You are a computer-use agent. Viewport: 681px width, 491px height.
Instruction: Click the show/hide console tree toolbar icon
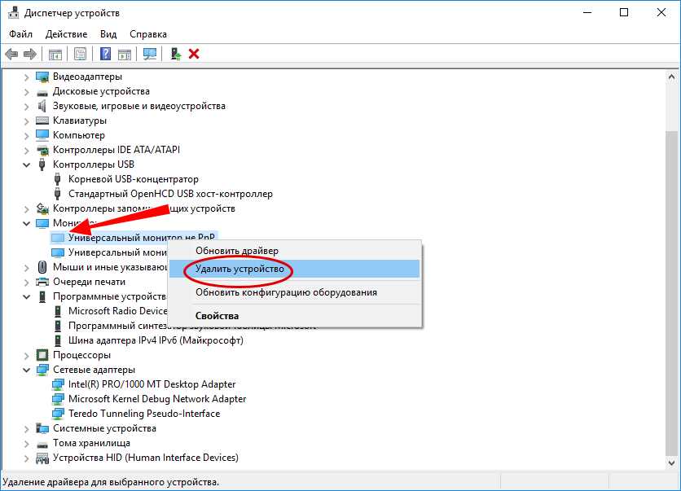coord(55,55)
